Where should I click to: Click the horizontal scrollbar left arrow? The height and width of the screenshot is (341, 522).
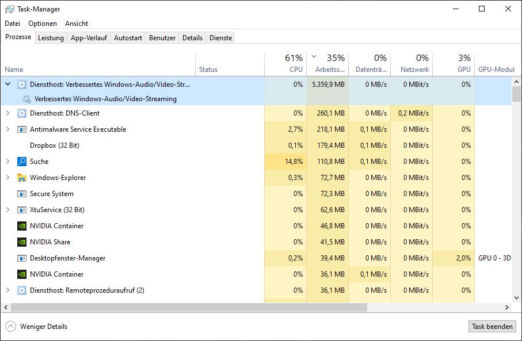(x=6, y=308)
